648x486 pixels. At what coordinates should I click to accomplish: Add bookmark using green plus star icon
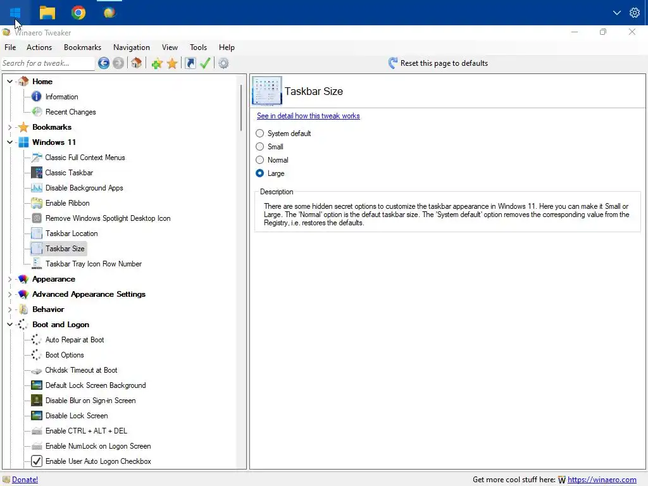click(x=157, y=63)
